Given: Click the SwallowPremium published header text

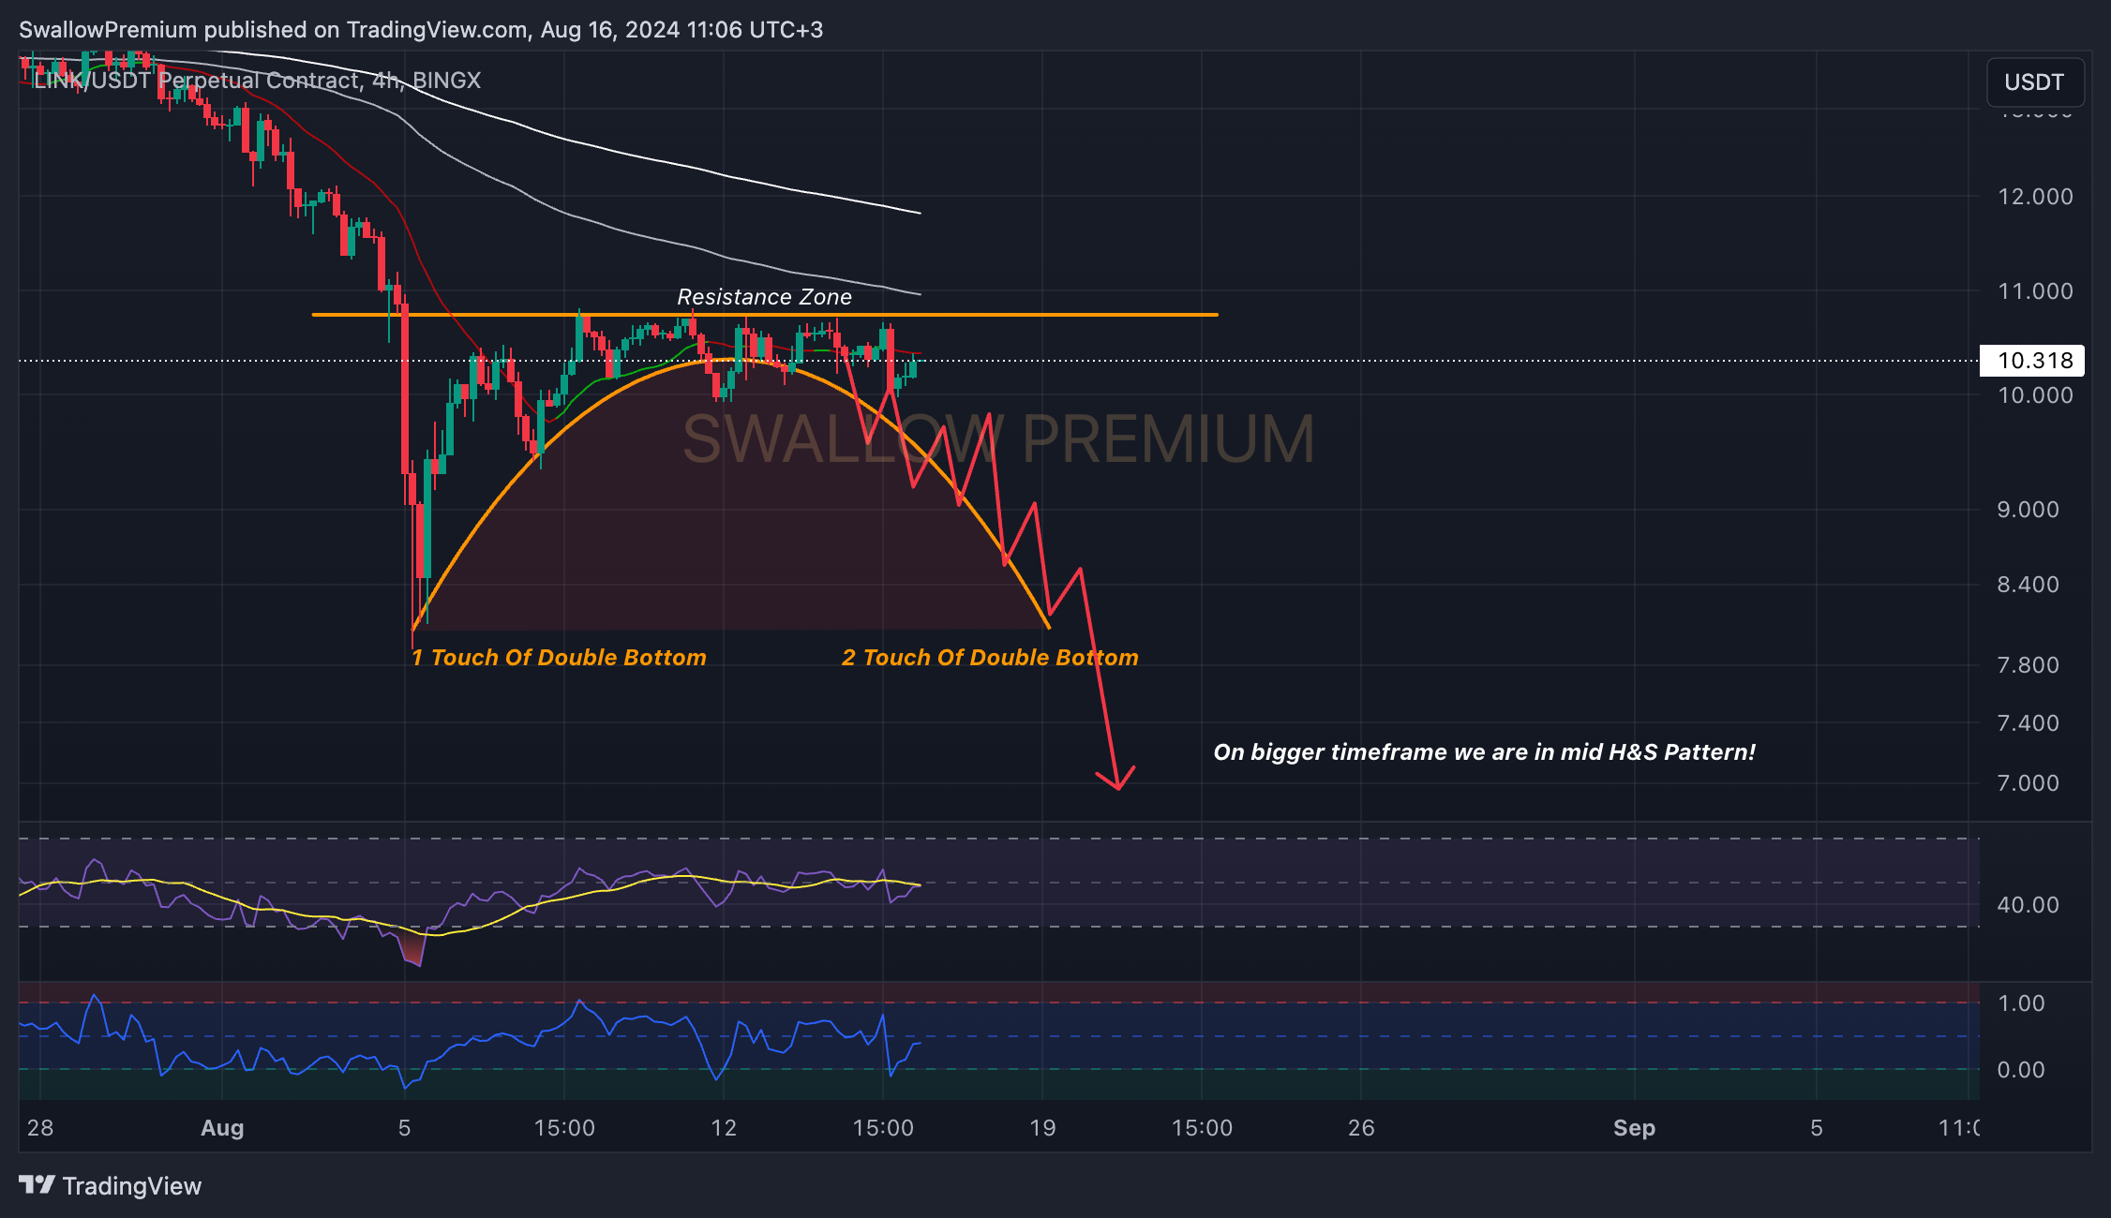Looking at the screenshot, I should [x=421, y=30].
